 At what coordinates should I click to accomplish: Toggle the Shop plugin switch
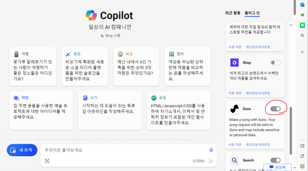point(275,63)
